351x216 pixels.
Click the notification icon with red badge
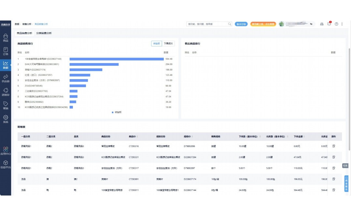point(329,24)
